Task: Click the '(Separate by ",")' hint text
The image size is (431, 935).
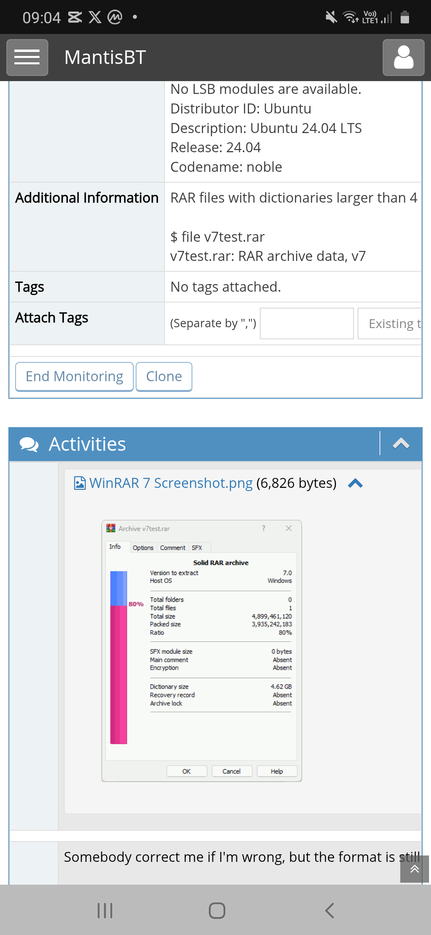Action: pos(213,323)
